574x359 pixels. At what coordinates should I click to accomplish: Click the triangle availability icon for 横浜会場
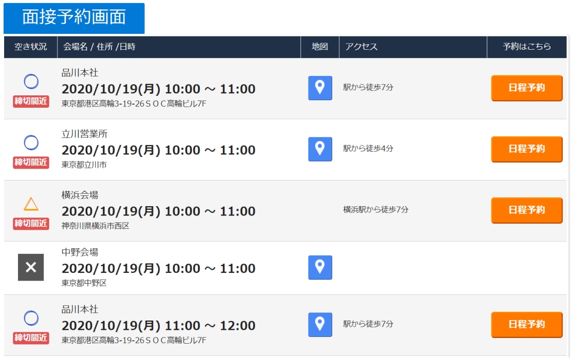31,204
